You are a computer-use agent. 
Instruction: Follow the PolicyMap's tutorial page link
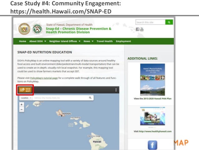(x=44, y=78)
